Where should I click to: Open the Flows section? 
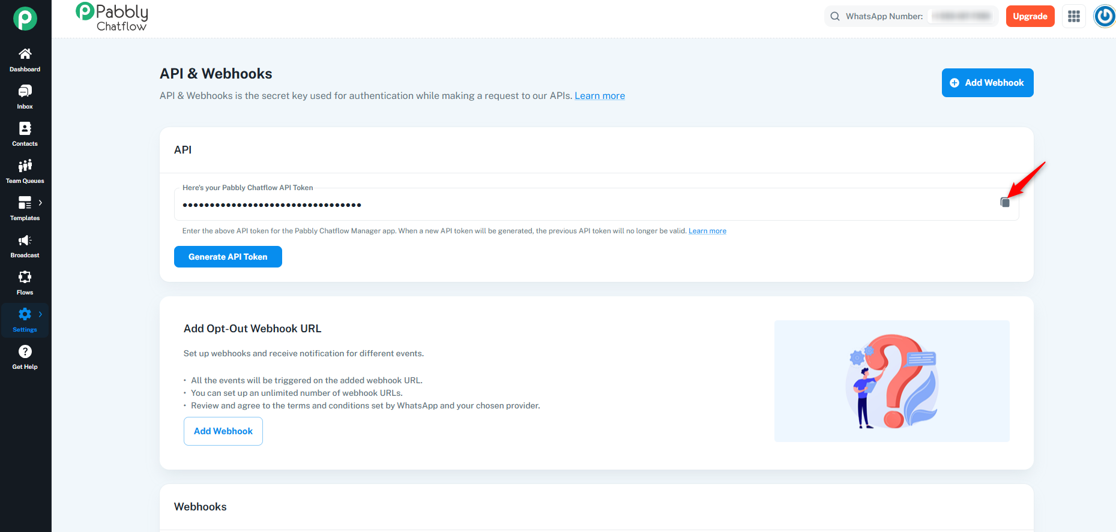click(25, 283)
